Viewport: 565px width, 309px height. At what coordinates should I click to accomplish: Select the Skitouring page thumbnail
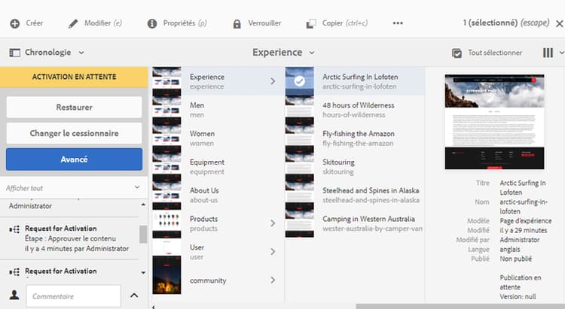point(299,167)
